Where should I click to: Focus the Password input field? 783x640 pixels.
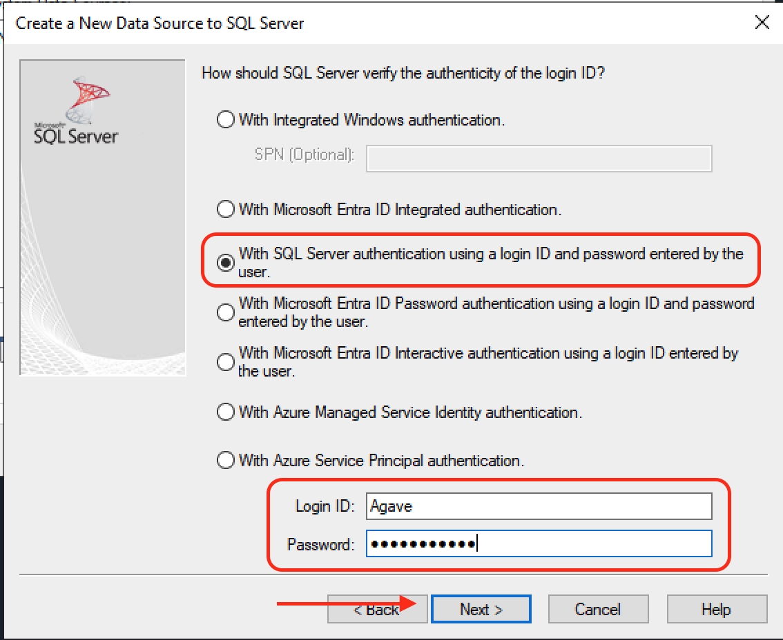pyautogui.click(x=539, y=543)
